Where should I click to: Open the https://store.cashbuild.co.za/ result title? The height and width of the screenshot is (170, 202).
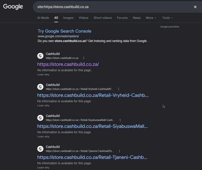click(x=68, y=64)
